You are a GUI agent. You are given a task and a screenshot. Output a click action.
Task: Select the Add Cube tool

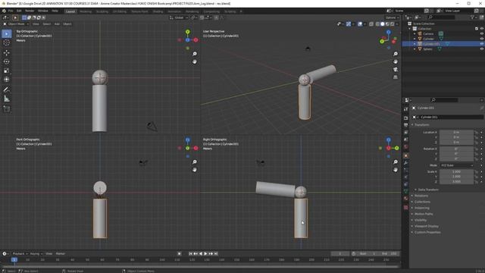click(7, 109)
